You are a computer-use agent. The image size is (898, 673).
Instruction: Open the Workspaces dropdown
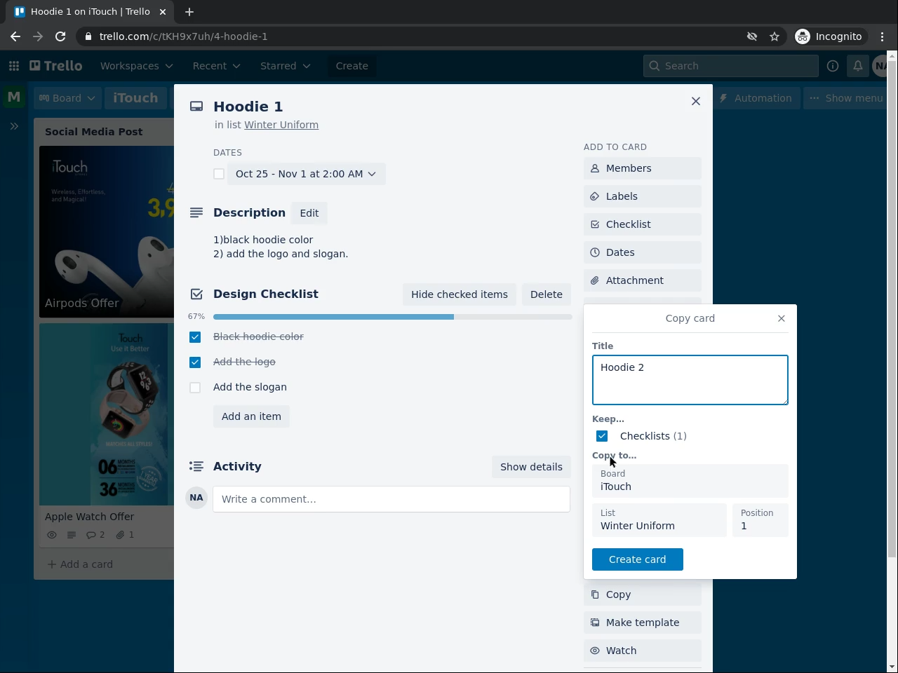[x=136, y=66]
